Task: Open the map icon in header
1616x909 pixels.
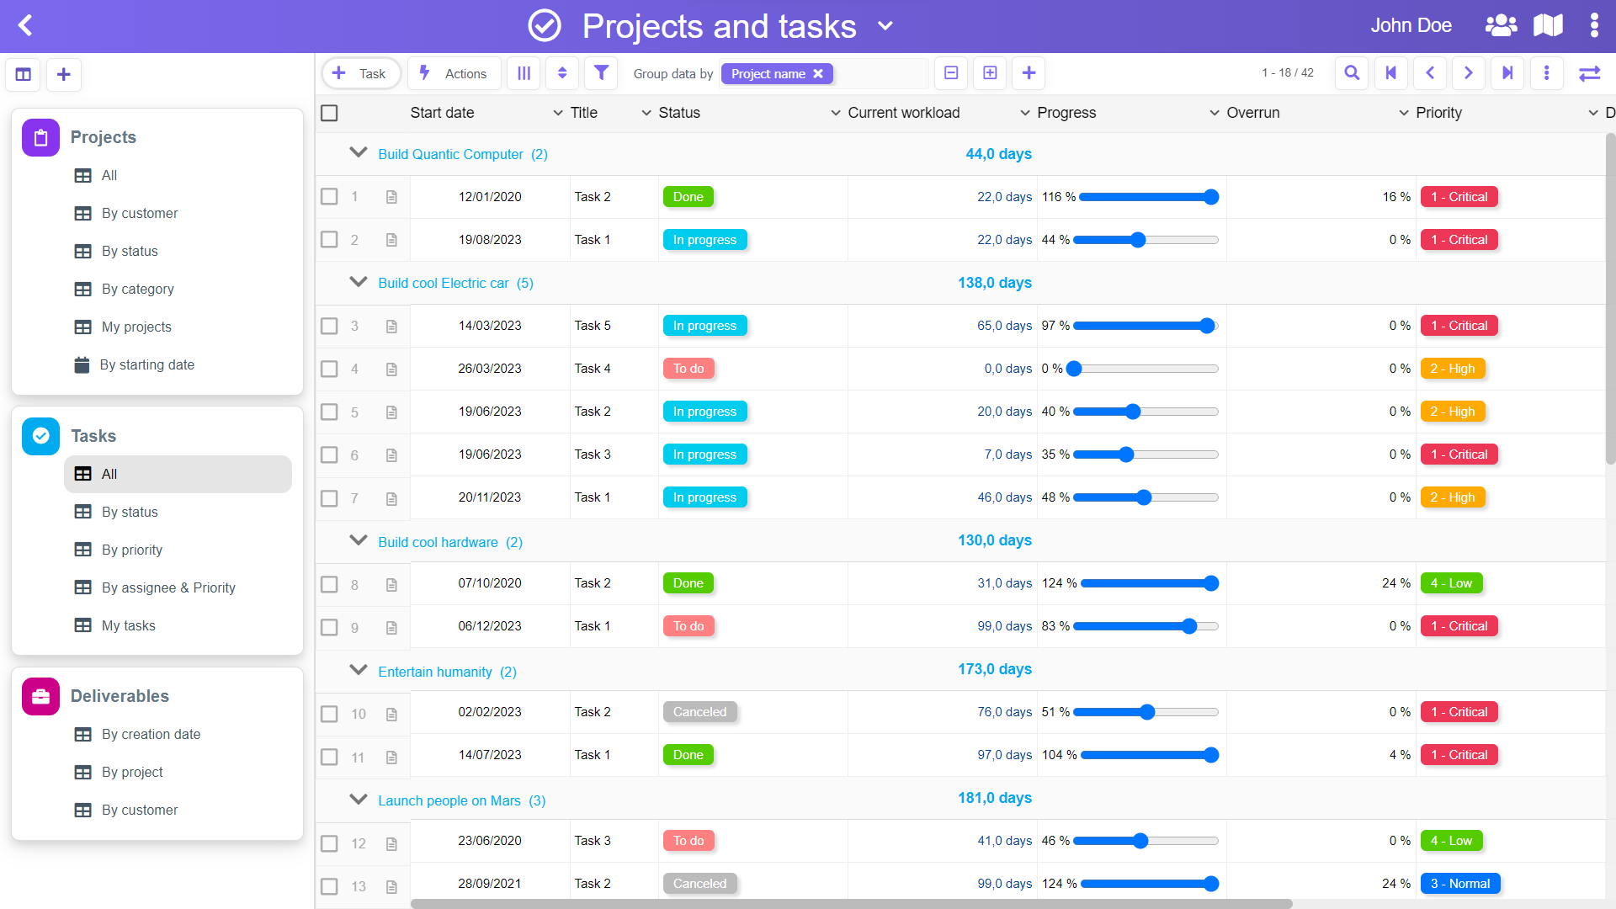Action: coord(1548,25)
